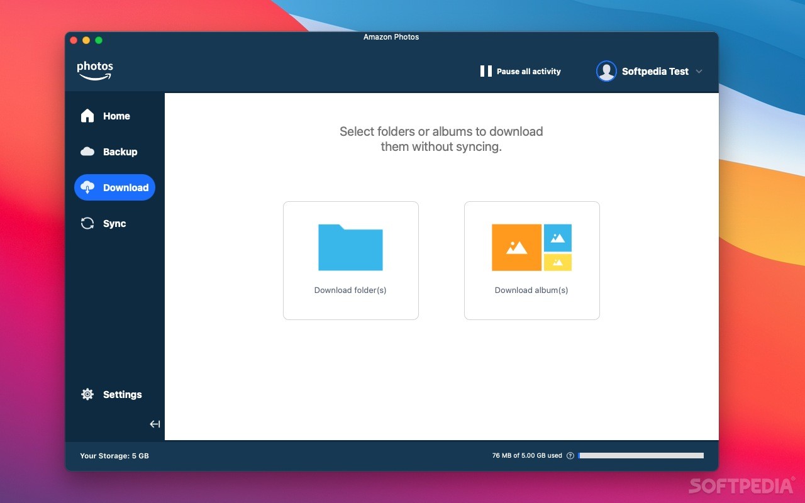Screen dimensions: 805x503
Task: Open the Home section label
Action: (x=116, y=116)
